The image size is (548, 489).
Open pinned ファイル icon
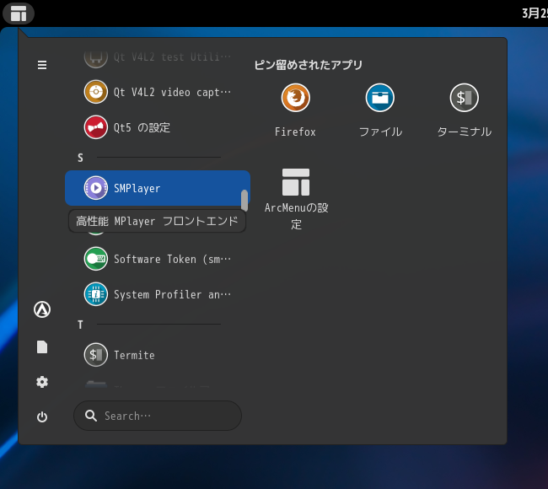380,98
